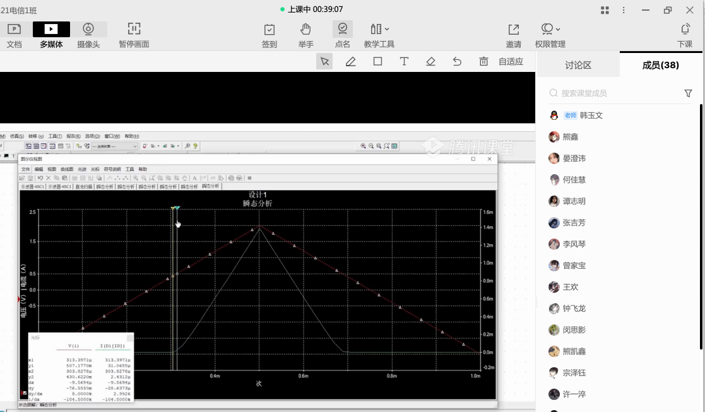Select the arrow pointer tool

324,61
